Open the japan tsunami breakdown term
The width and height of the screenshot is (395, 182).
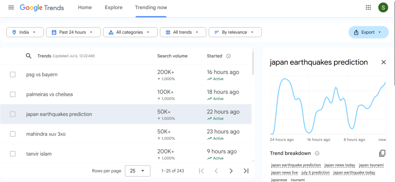point(371,165)
